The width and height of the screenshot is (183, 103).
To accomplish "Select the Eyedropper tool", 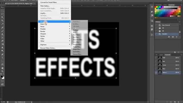I will pos(2,24).
